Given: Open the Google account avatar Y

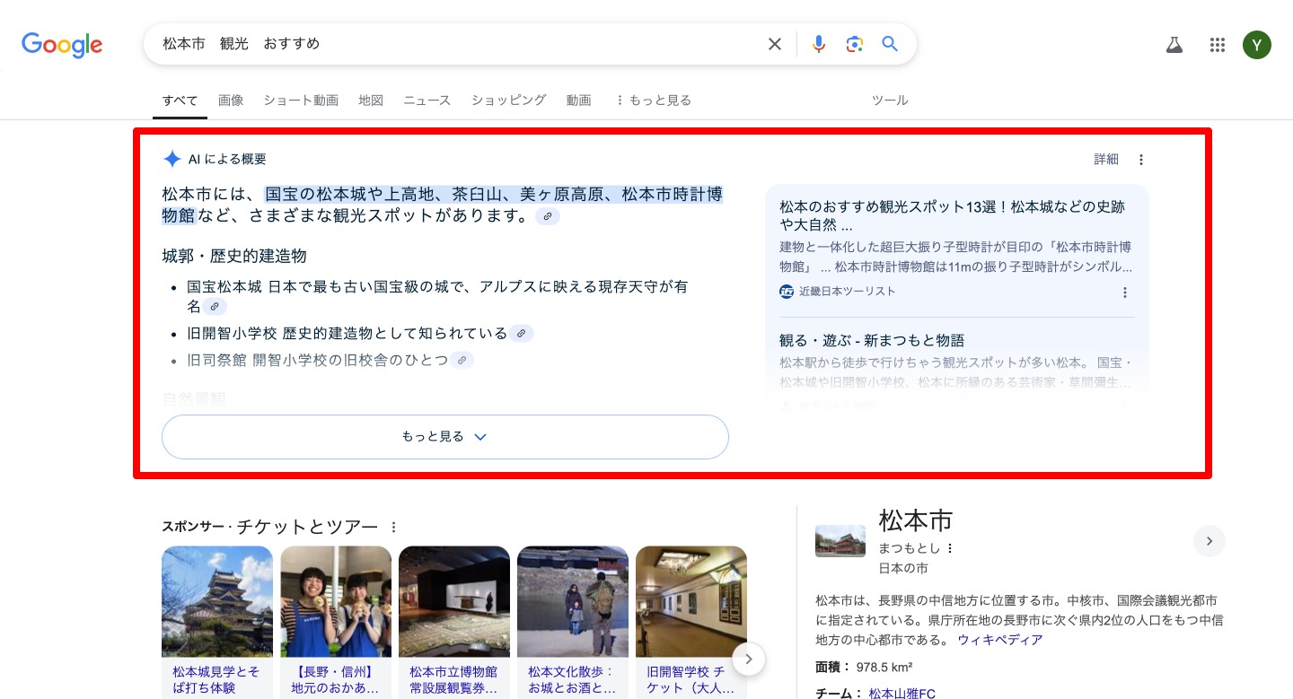Looking at the screenshot, I should (1257, 45).
